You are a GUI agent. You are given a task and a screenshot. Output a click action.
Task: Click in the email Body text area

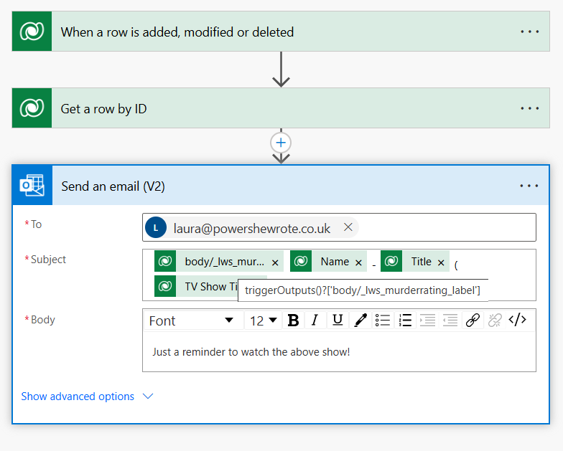[x=339, y=351]
